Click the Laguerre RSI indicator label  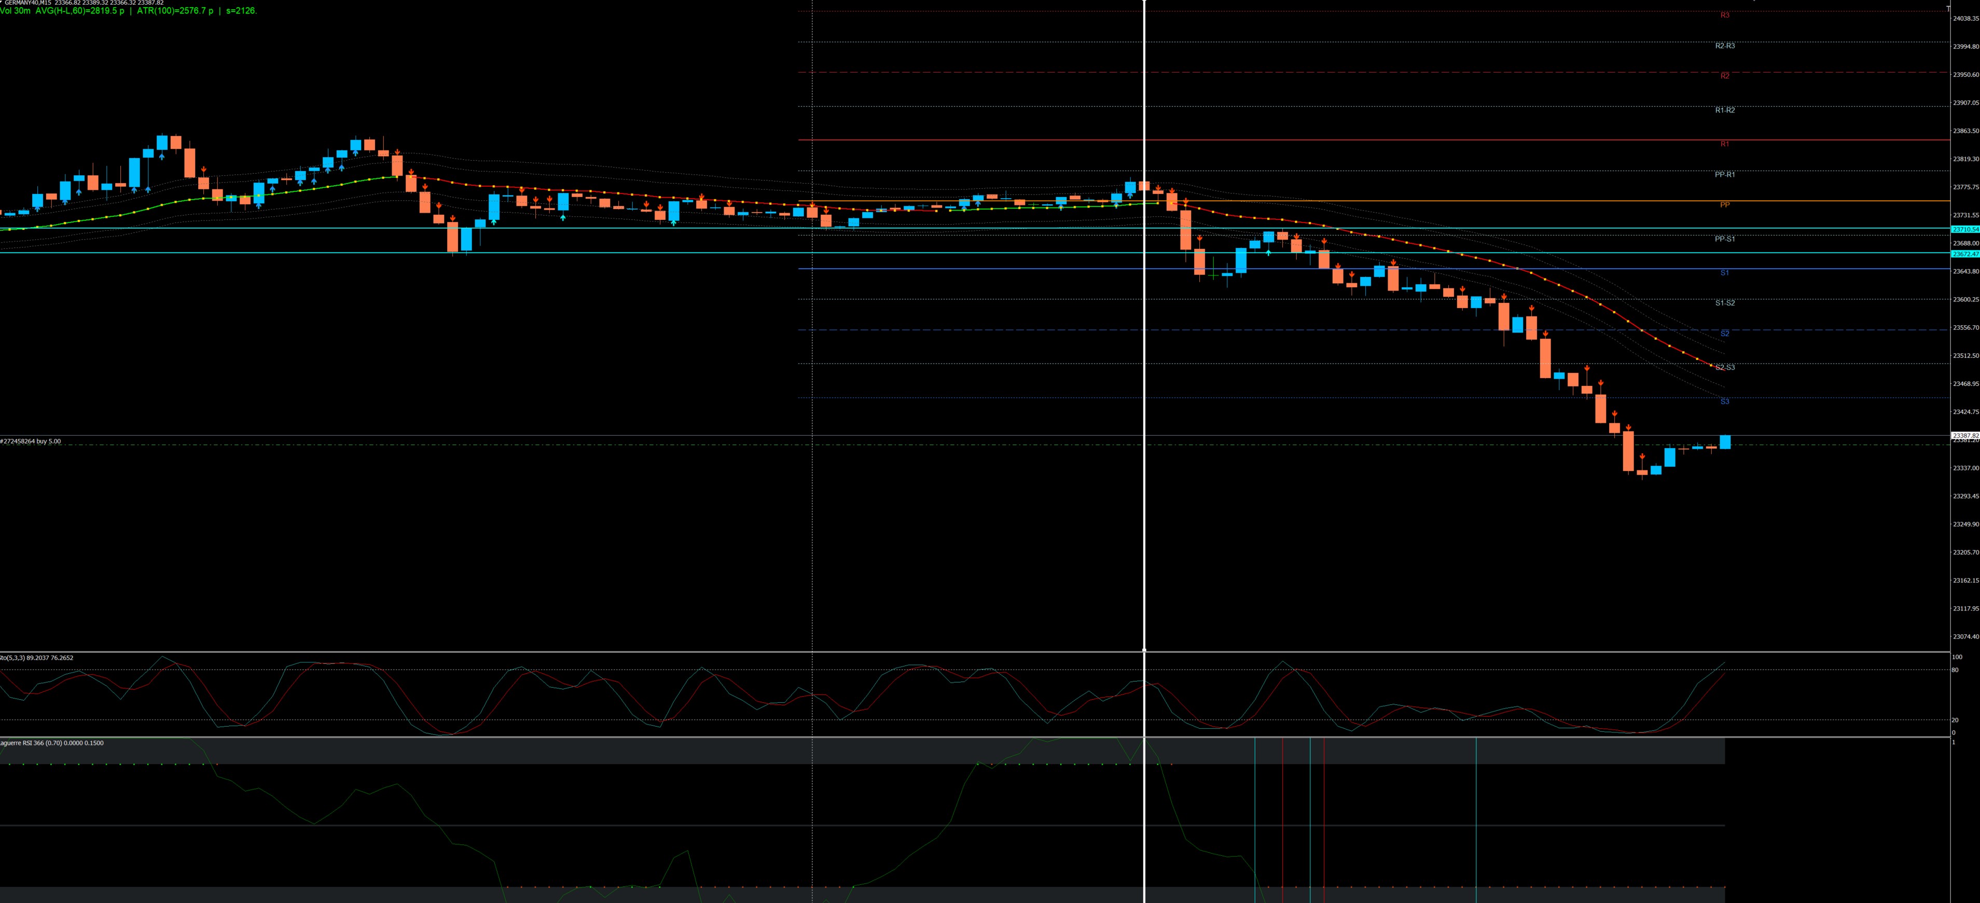click(51, 742)
